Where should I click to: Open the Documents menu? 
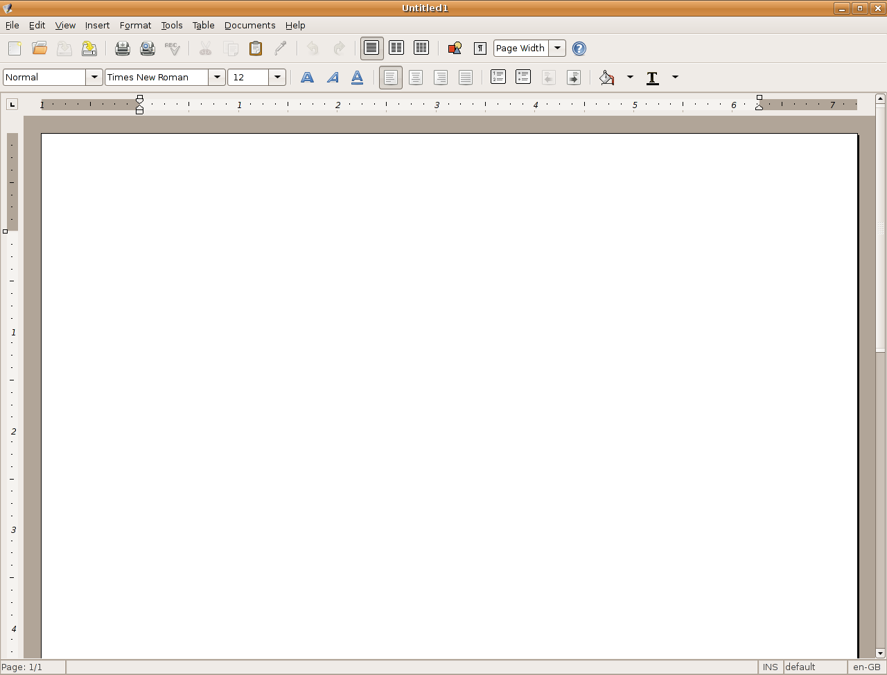click(249, 25)
